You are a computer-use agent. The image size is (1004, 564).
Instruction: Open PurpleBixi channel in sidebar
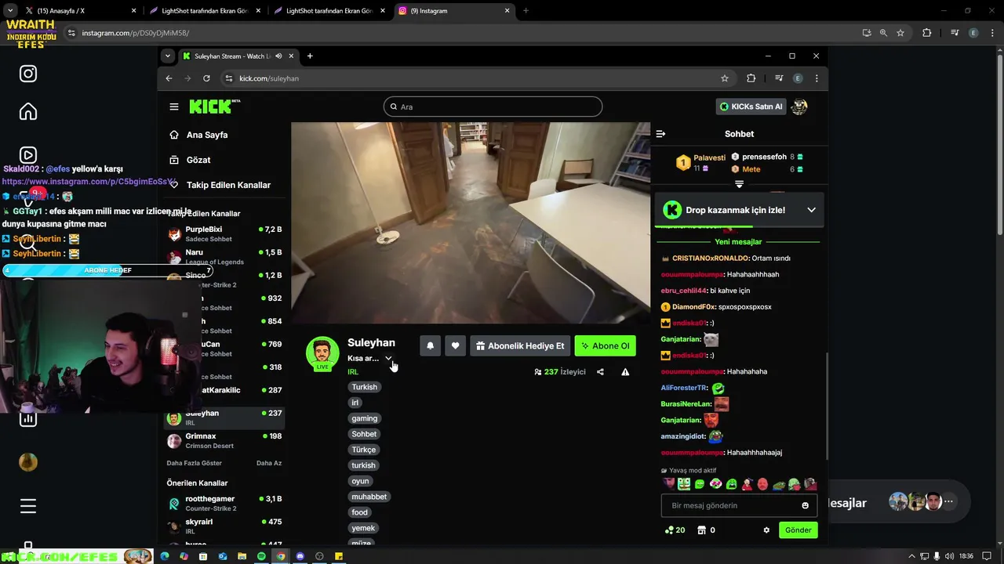click(x=224, y=233)
